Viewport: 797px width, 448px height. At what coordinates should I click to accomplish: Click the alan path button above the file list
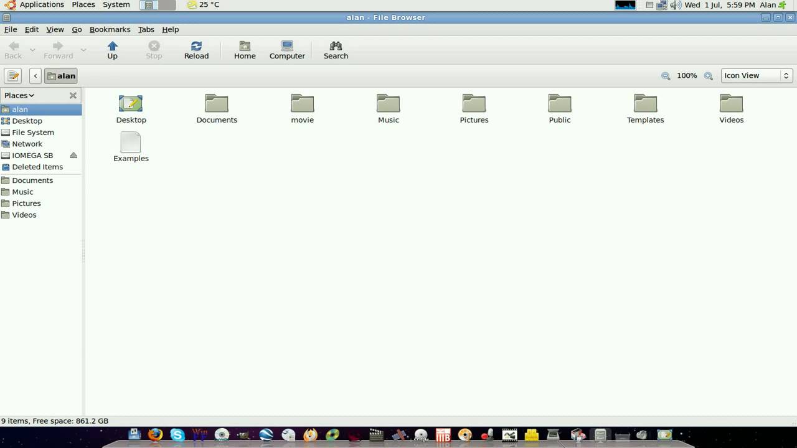(61, 75)
